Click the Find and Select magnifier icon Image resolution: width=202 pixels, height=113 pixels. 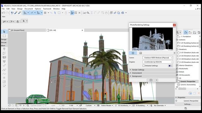[x=88, y=13]
